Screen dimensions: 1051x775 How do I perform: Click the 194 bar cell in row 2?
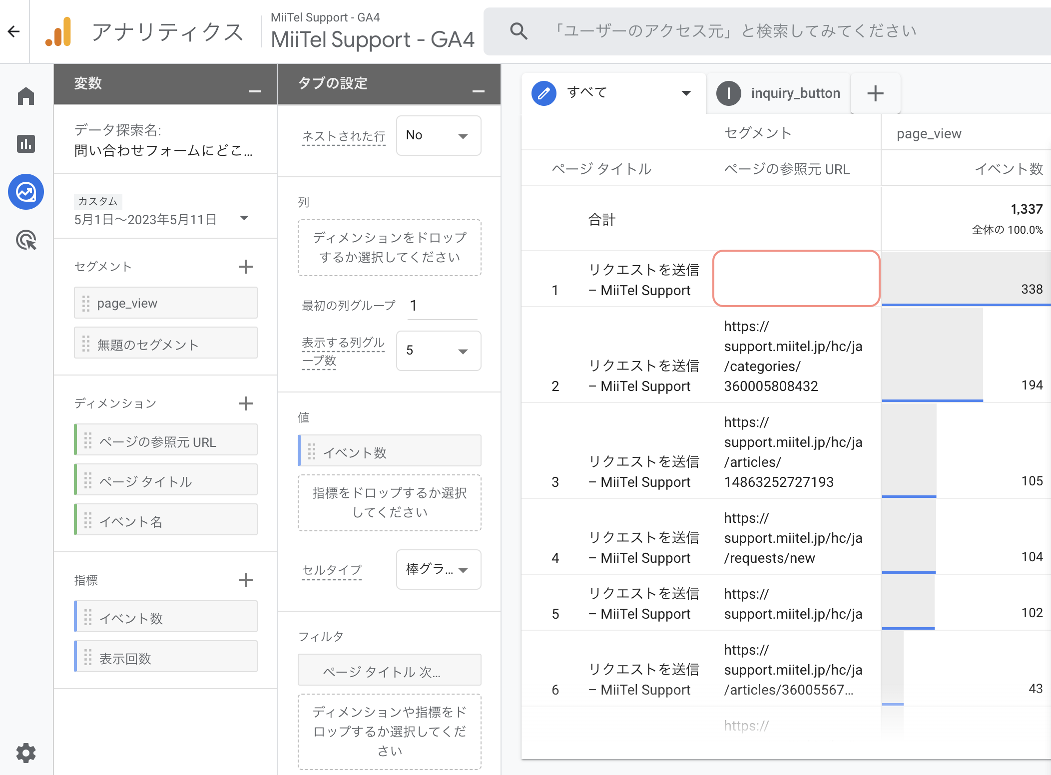tap(966, 355)
